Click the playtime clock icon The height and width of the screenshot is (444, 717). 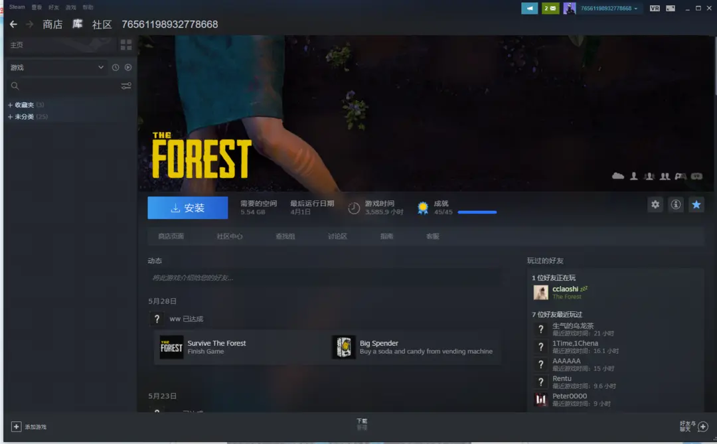click(353, 208)
